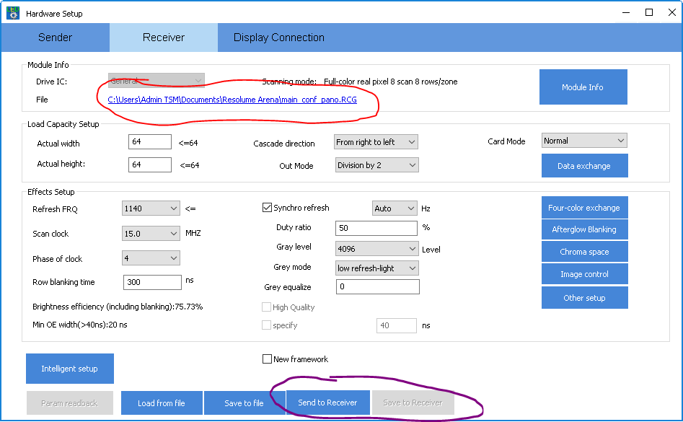Screen dimensions: 683x422
Task: Click the Module Info button
Action: (583, 87)
